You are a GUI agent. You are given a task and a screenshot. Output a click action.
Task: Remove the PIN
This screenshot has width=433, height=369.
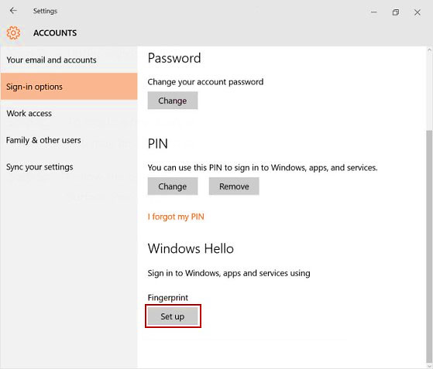(234, 186)
